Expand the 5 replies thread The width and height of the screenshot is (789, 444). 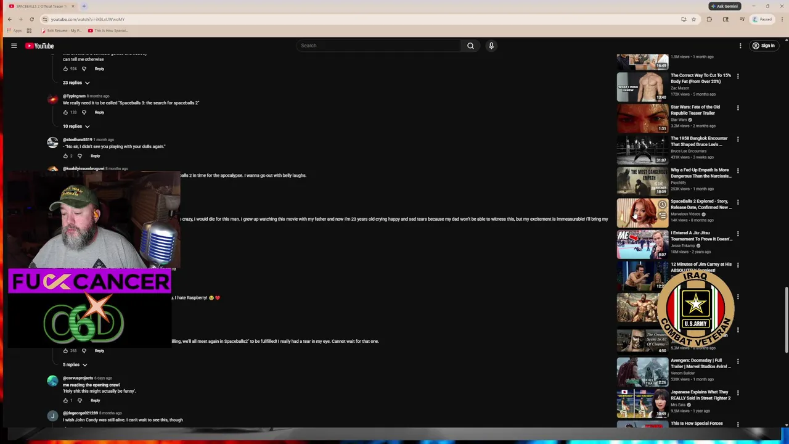(75, 364)
